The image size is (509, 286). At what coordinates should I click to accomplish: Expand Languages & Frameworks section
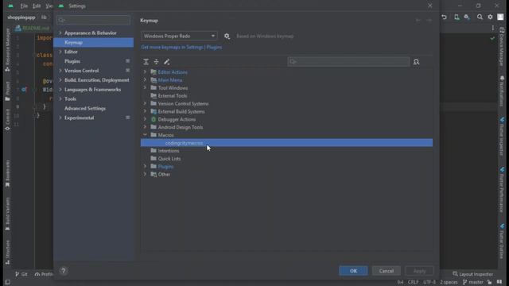point(60,89)
